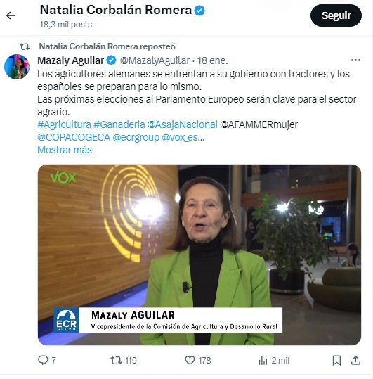Image resolution: width=373 pixels, height=379 pixels.
Task: Click the verified badge beside Natalia Corbalán Romera
Action: tap(199, 11)
